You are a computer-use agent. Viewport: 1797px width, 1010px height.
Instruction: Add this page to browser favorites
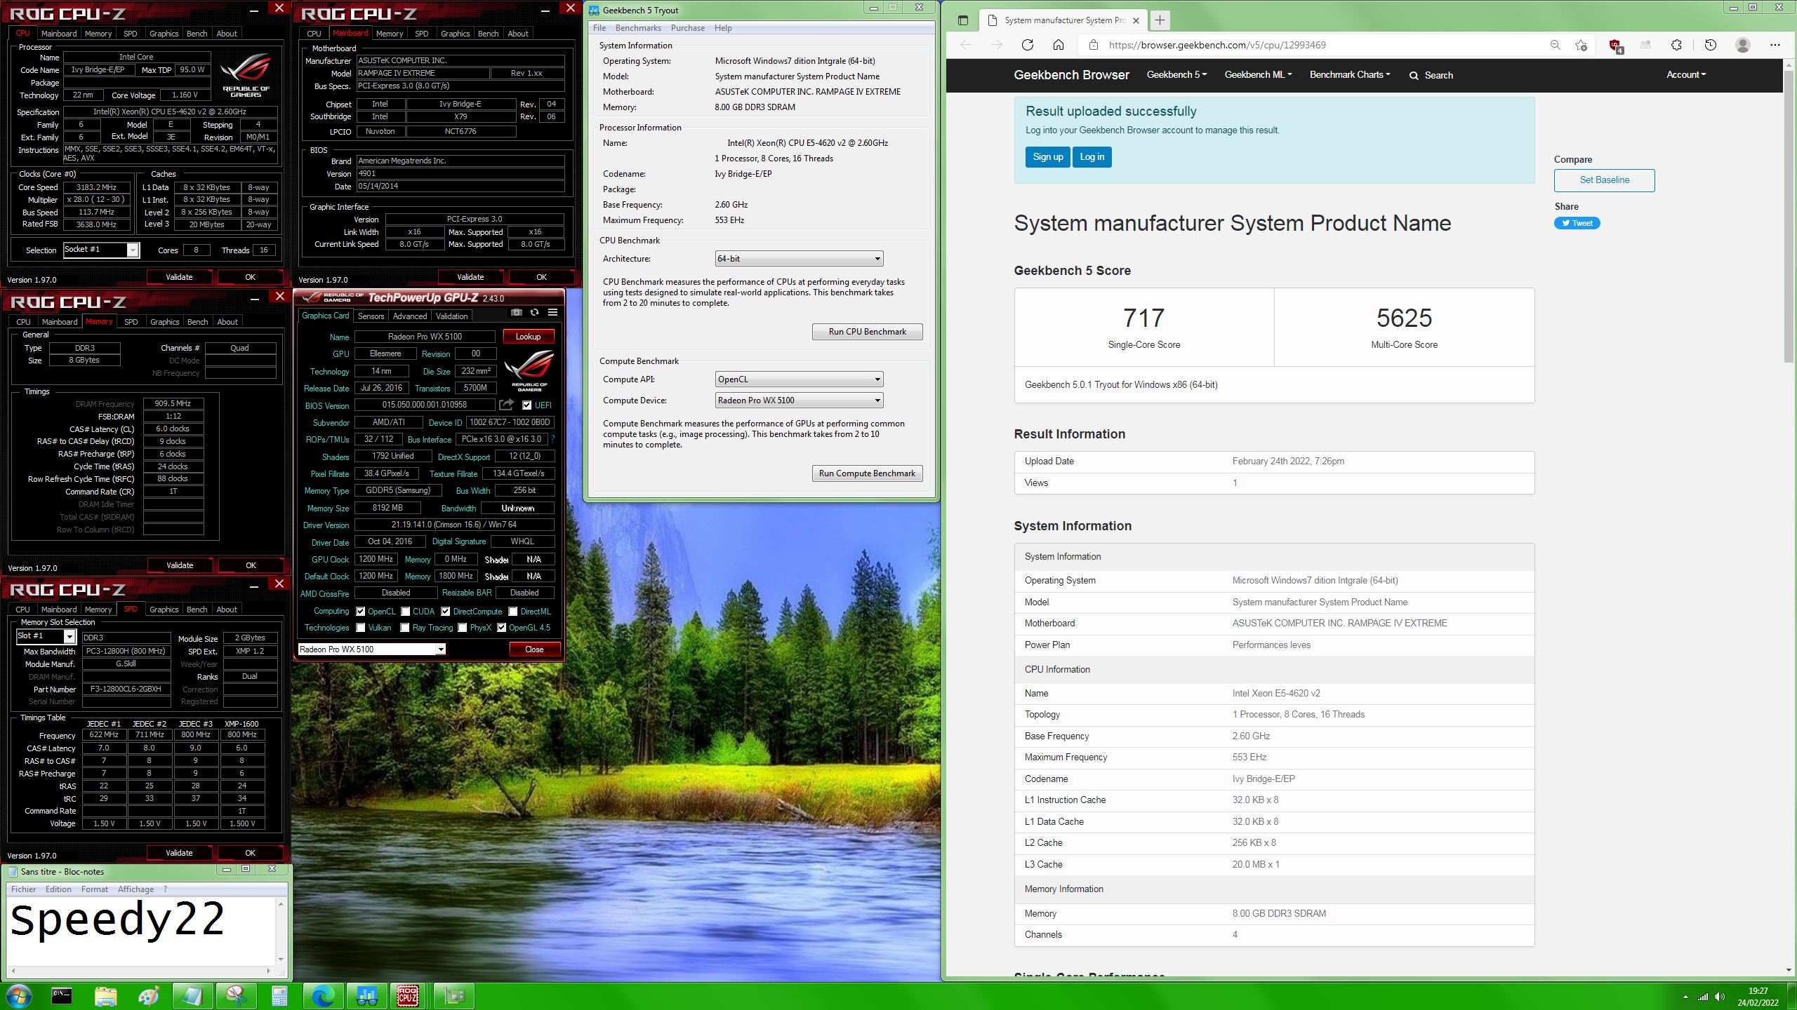click(1581, 45)
